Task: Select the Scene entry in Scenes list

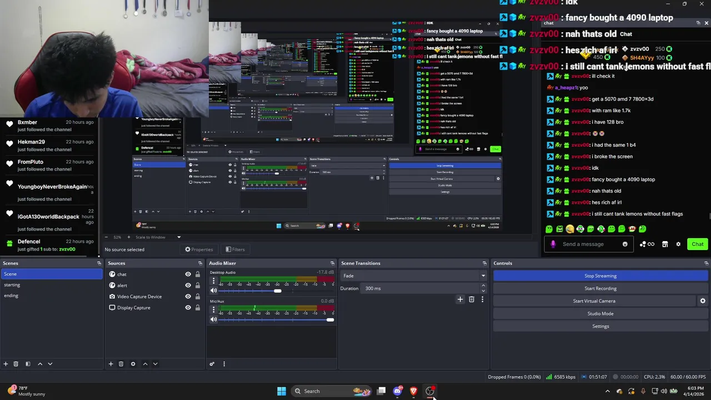Action: coord(52,274)
